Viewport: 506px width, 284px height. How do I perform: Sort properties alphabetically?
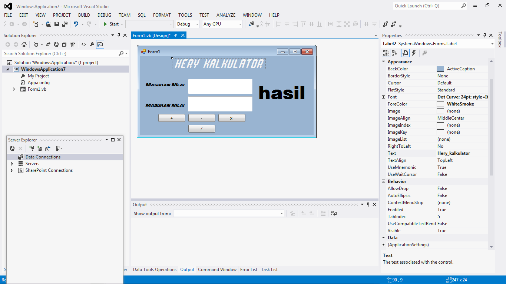click(x=394, y=53)
